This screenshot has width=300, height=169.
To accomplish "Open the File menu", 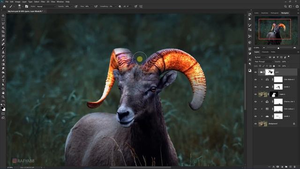I will [x=7, y=2].
